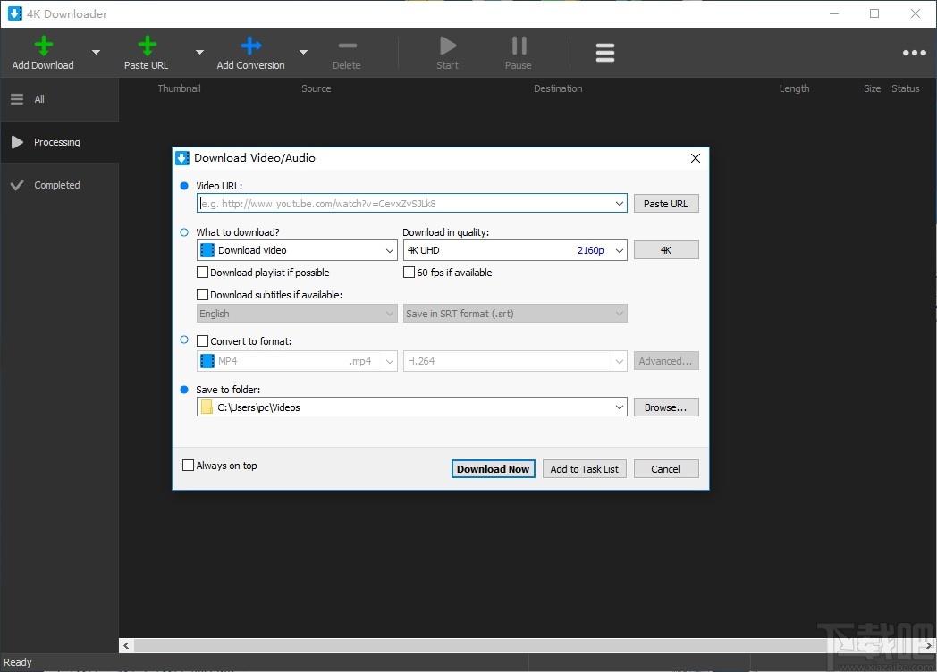Viewport: 937px width, 672px height.
Task: Click the three-dot options icon
Action: (x=914, y=52)
